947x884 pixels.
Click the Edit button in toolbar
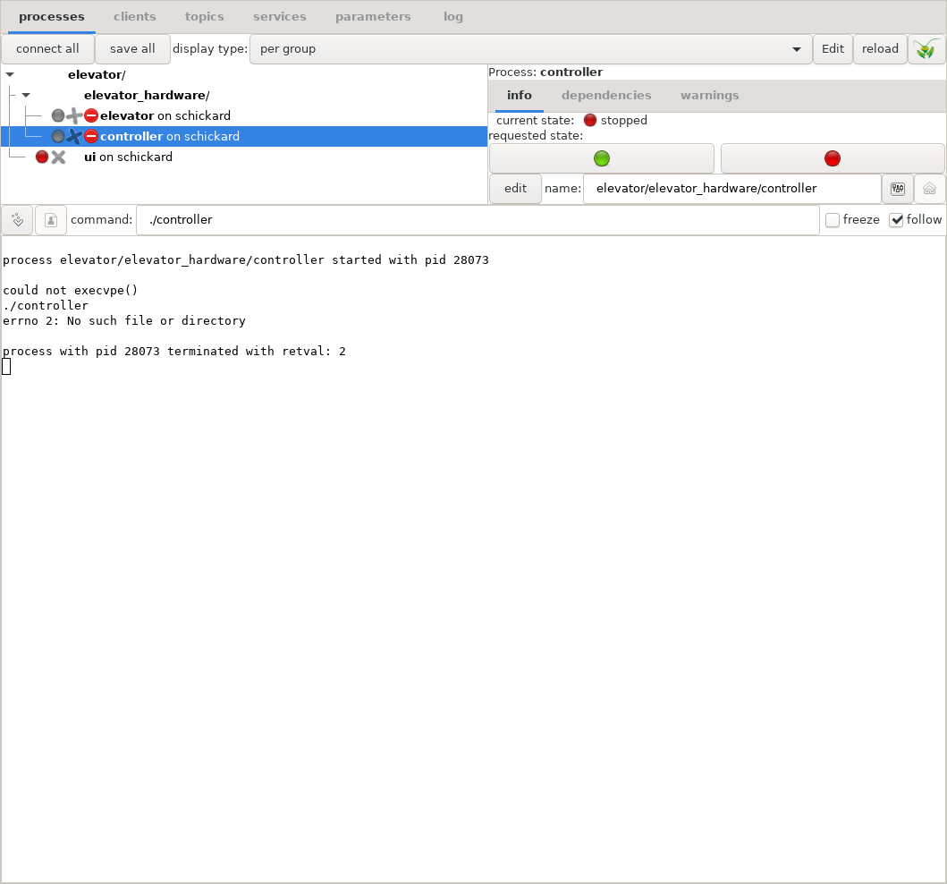tap(833, 49)
